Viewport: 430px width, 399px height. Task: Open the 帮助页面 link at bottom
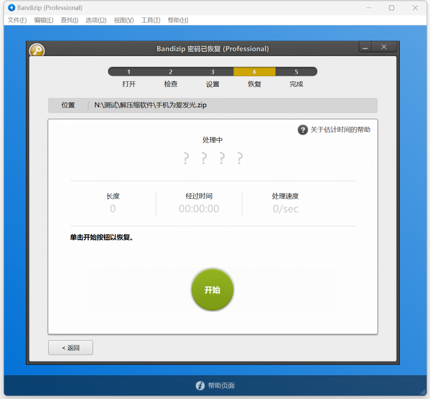(x=221, y=385)
